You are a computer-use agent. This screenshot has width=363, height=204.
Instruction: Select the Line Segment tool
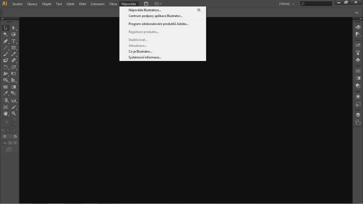(6, 48)
